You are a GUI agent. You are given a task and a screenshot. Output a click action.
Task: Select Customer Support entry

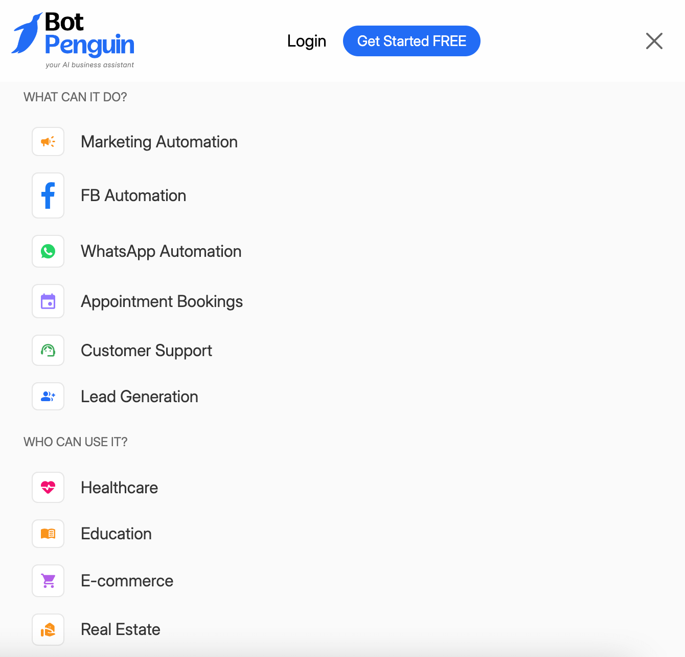[147, 351]
